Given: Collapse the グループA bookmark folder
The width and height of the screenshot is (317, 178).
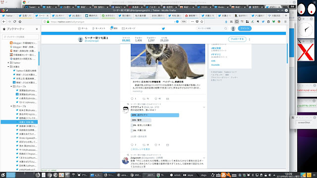Looking at the screenshot, I should (11, 87).
